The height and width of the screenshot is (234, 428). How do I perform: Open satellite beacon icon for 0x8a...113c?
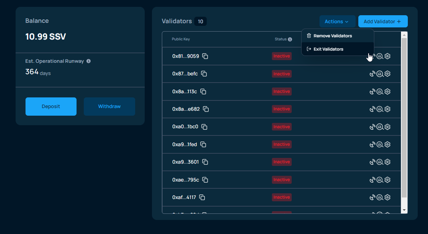372,91
